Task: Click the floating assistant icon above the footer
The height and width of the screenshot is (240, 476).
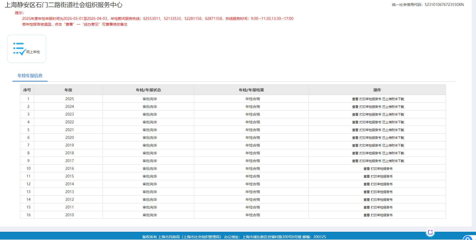Action: click(x=430, y=232)
